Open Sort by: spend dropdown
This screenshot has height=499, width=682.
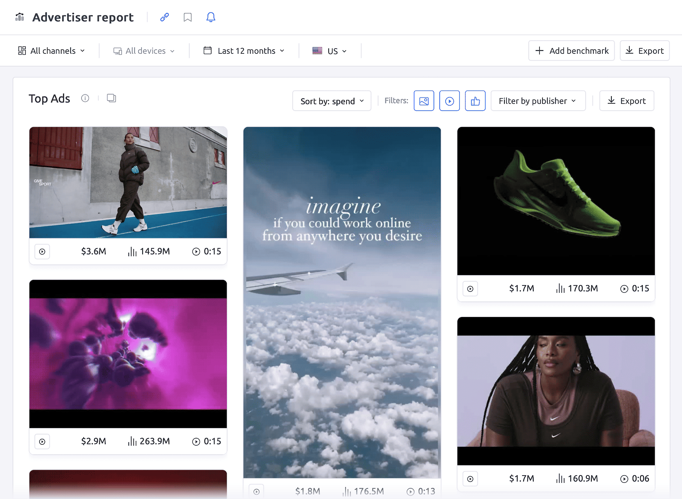[331, 101]
